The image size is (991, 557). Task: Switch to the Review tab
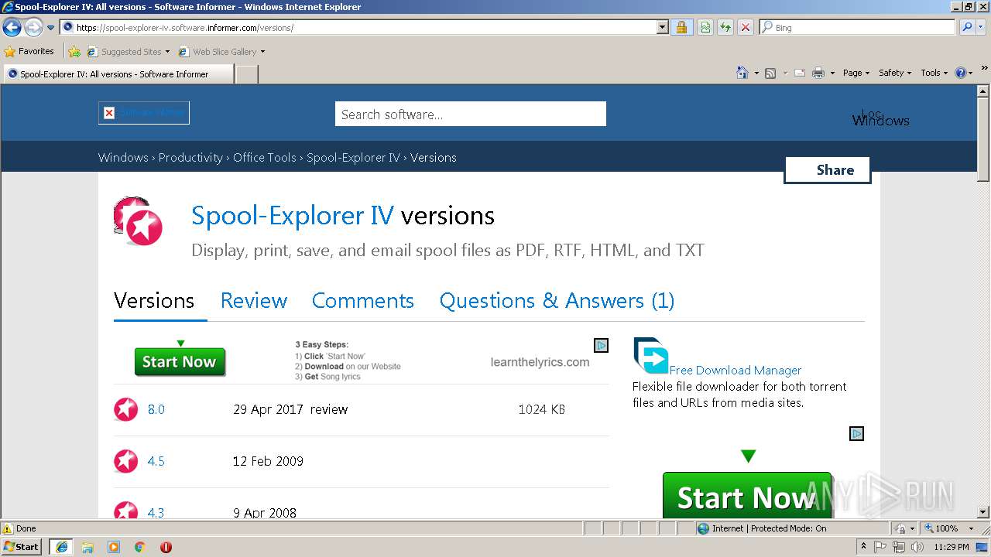[x=254, y=301]
